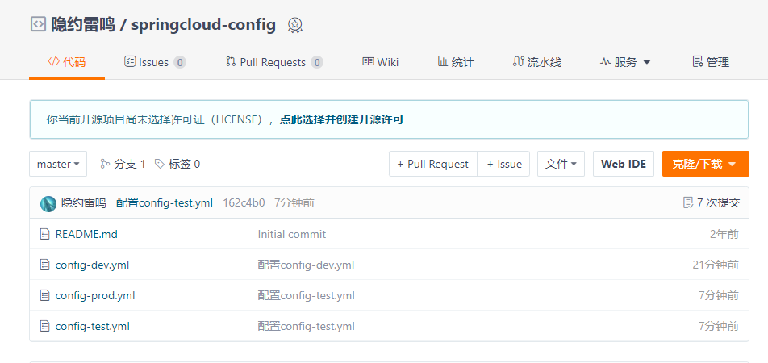Click the Pull Requests count badge 0

point(317,63)
